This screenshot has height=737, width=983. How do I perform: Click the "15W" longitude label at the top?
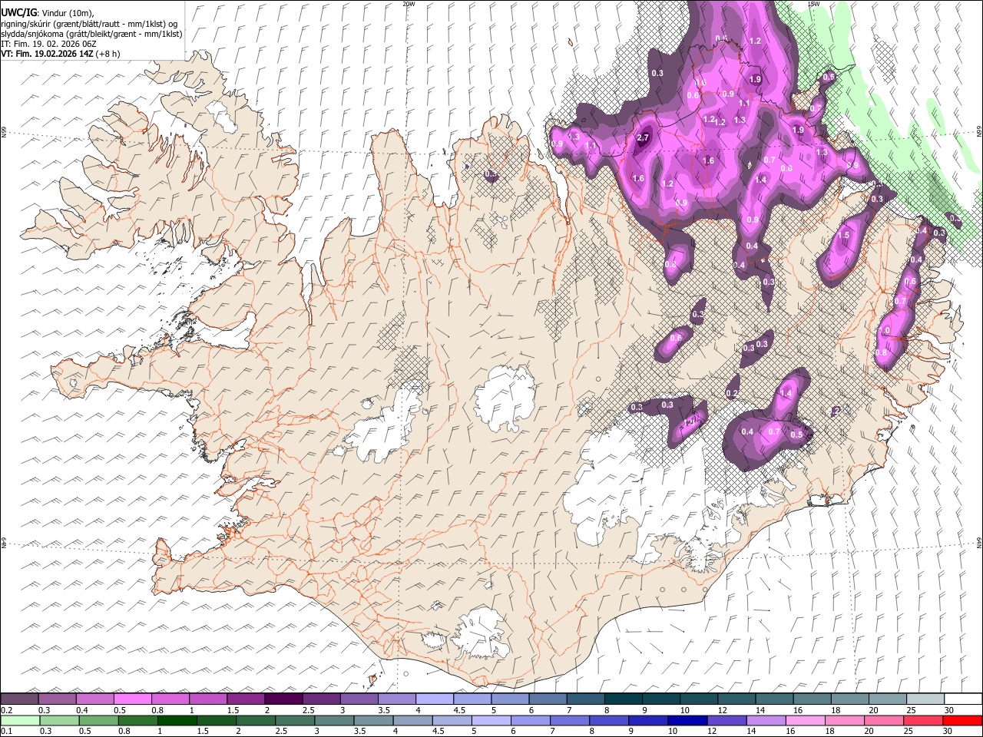813,4
